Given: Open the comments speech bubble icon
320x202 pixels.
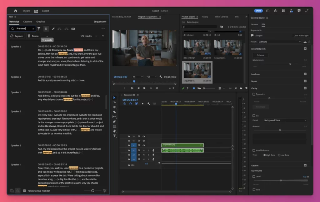Looking at the screenshot, I should (x=299, y=11).
